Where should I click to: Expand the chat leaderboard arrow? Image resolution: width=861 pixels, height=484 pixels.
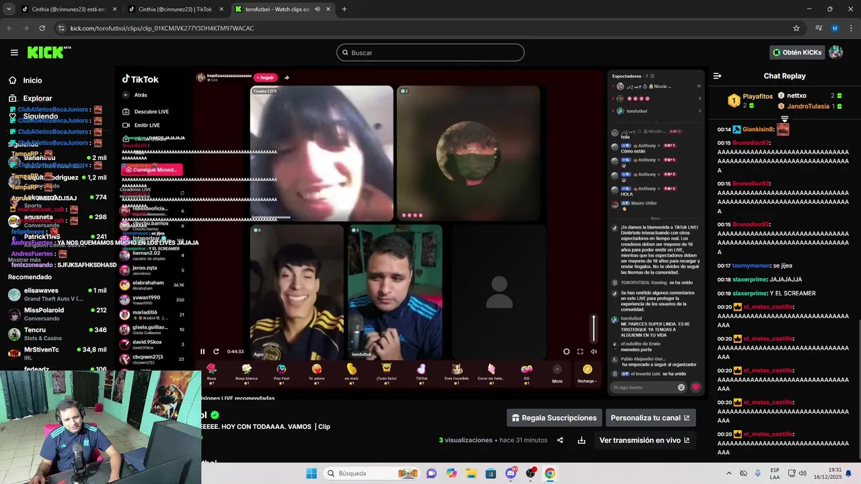(x=784, y=119)
